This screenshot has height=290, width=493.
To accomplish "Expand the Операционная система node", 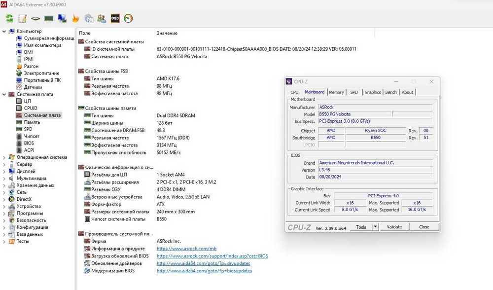I will (x=4, y=157).
